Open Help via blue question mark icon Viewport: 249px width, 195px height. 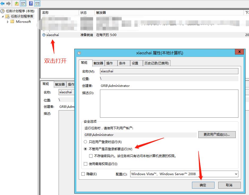(31, 3)
